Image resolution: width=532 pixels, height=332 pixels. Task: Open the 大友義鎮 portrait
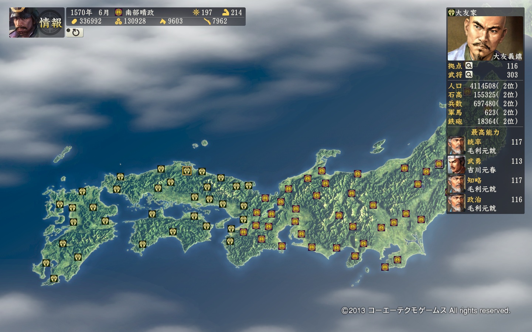(485, 38)
